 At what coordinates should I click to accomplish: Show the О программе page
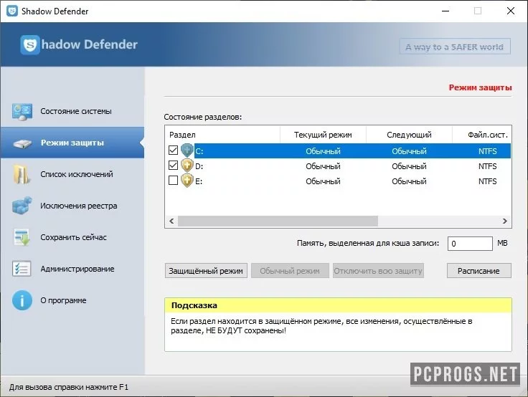pyautogui.click(x=72, y=300)
